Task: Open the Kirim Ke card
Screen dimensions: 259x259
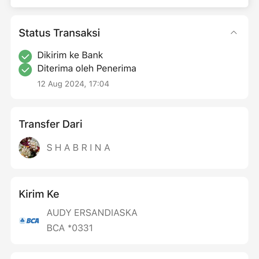Action: [x=129, y=210]
